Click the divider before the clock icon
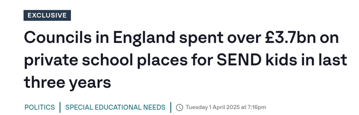The height and width of the screenshot is (115, 359). pyautogui.click(x=171, y=107)
